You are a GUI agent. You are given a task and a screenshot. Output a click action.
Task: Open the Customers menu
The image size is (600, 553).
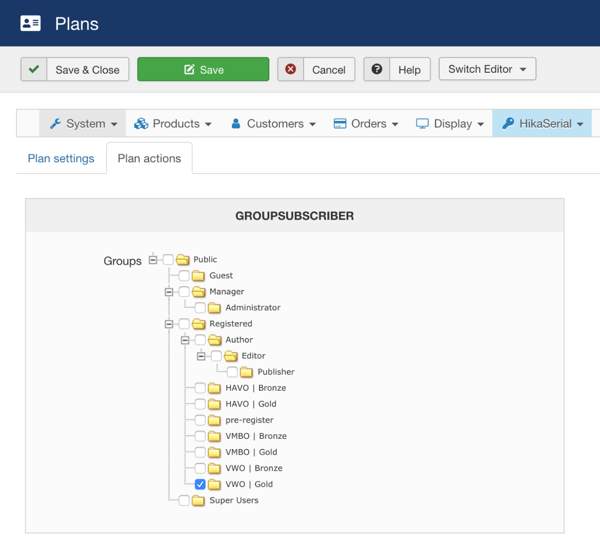click(274, 123)
